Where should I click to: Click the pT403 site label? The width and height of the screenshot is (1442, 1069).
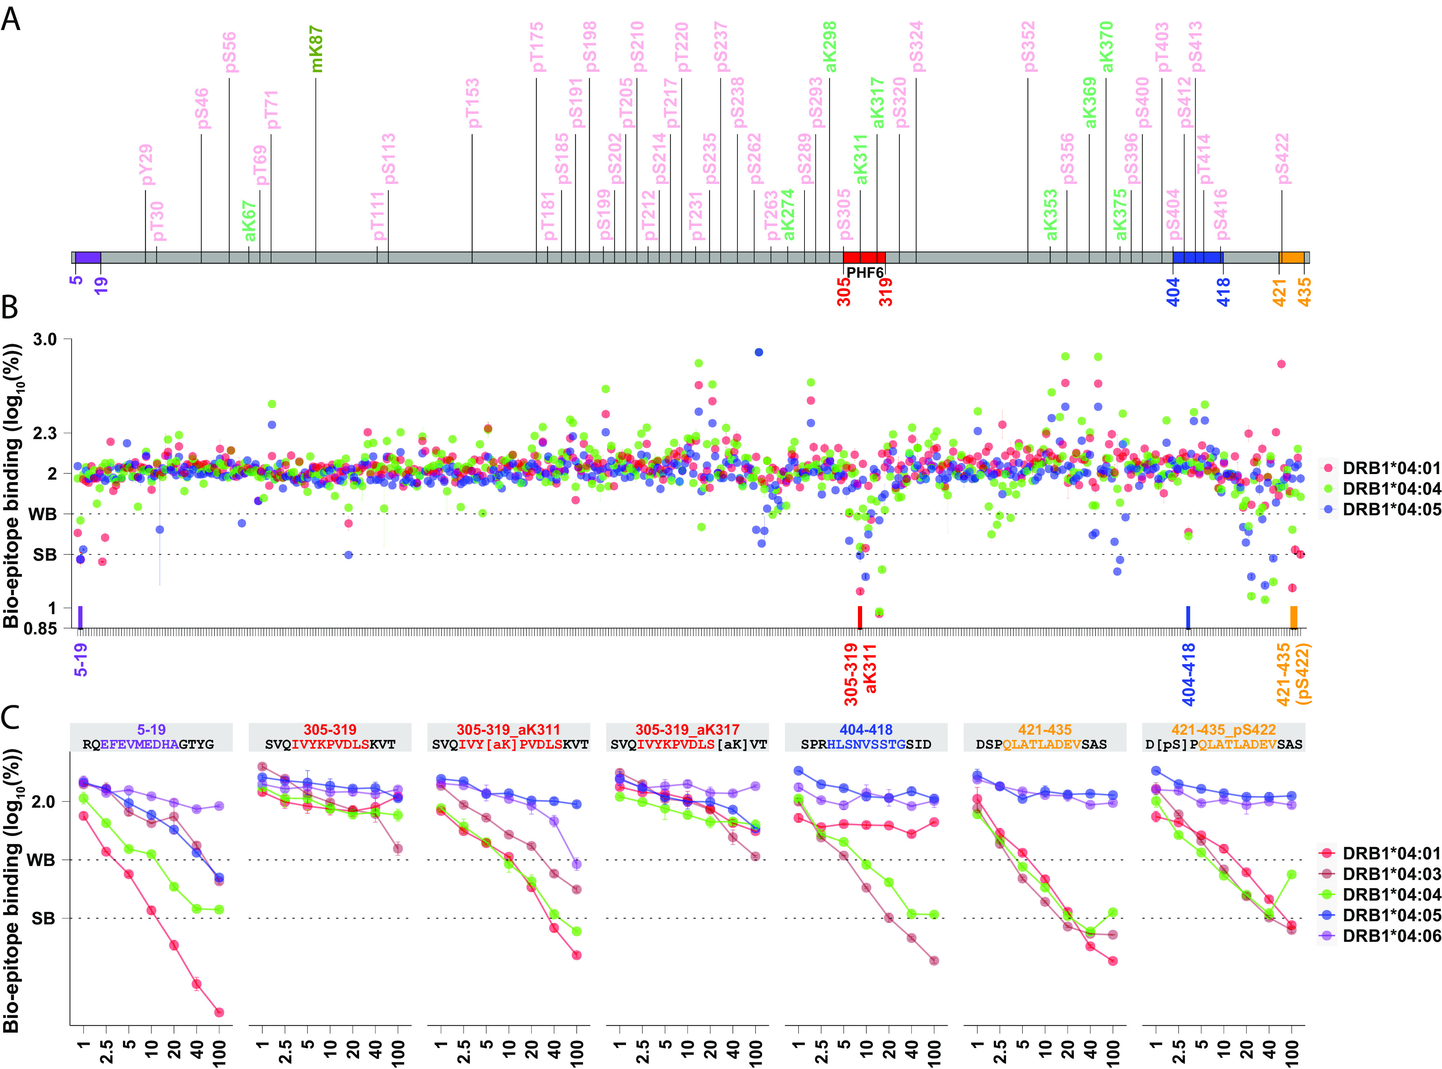(x=1163, y=47)
